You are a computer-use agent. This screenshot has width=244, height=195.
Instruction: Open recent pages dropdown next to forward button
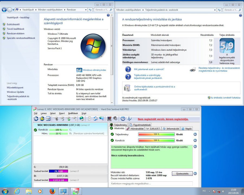point(13,10)
